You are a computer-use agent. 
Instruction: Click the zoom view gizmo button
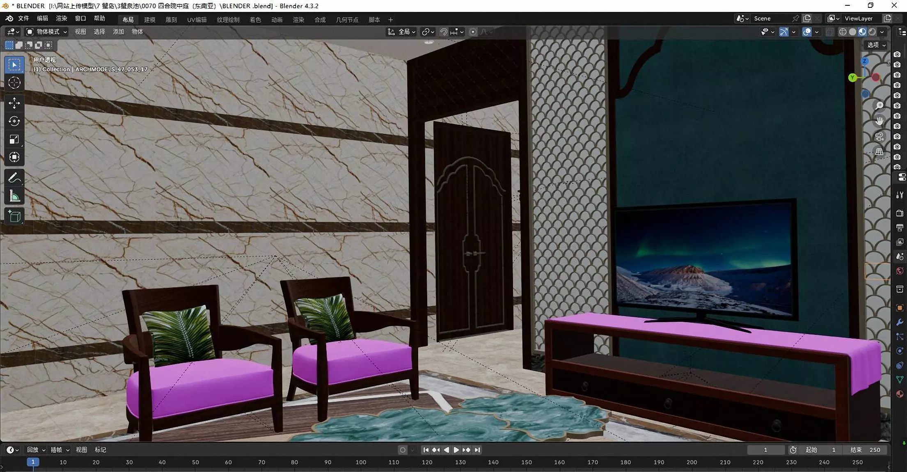879,105
